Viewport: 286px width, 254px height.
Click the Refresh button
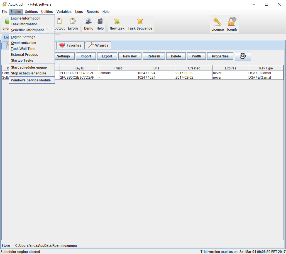pos(154,56)
